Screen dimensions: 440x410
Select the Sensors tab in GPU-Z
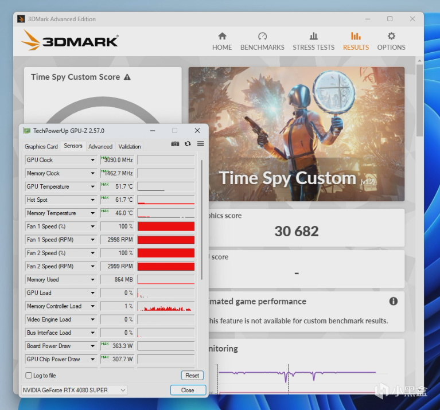(x=73, y=146)
